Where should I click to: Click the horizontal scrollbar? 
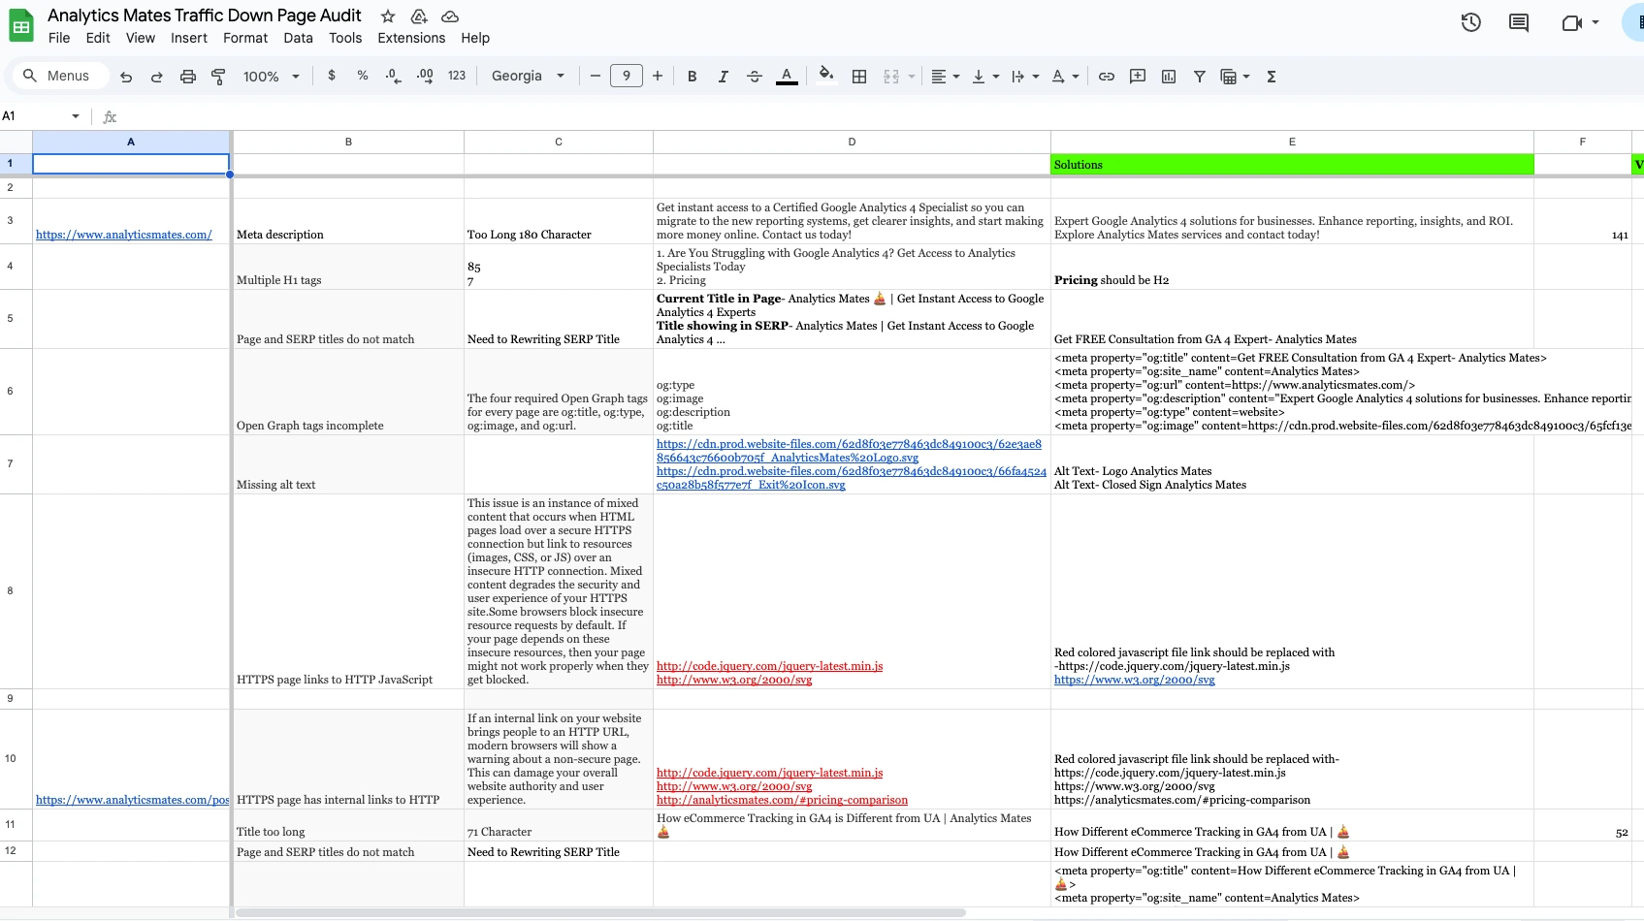click(x=601, y=912)
